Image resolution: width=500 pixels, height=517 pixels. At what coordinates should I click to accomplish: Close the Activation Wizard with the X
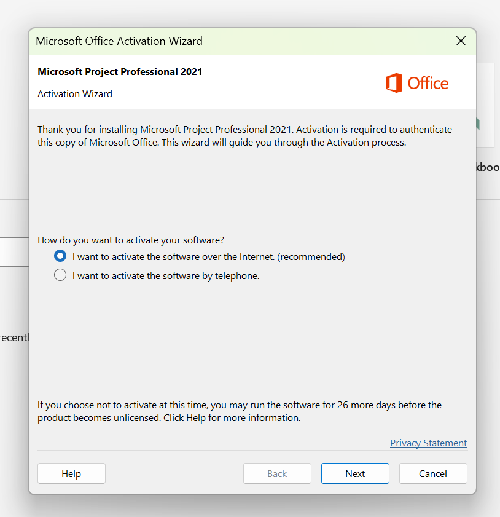[x=461, y=41]
